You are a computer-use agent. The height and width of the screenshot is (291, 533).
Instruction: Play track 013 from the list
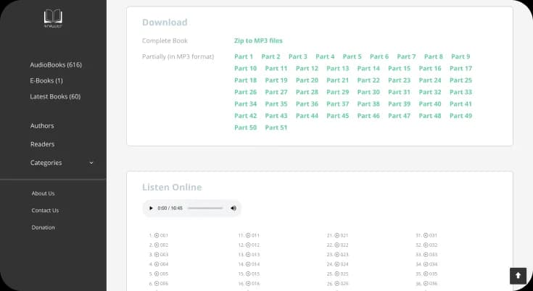(x=252, y=254)
